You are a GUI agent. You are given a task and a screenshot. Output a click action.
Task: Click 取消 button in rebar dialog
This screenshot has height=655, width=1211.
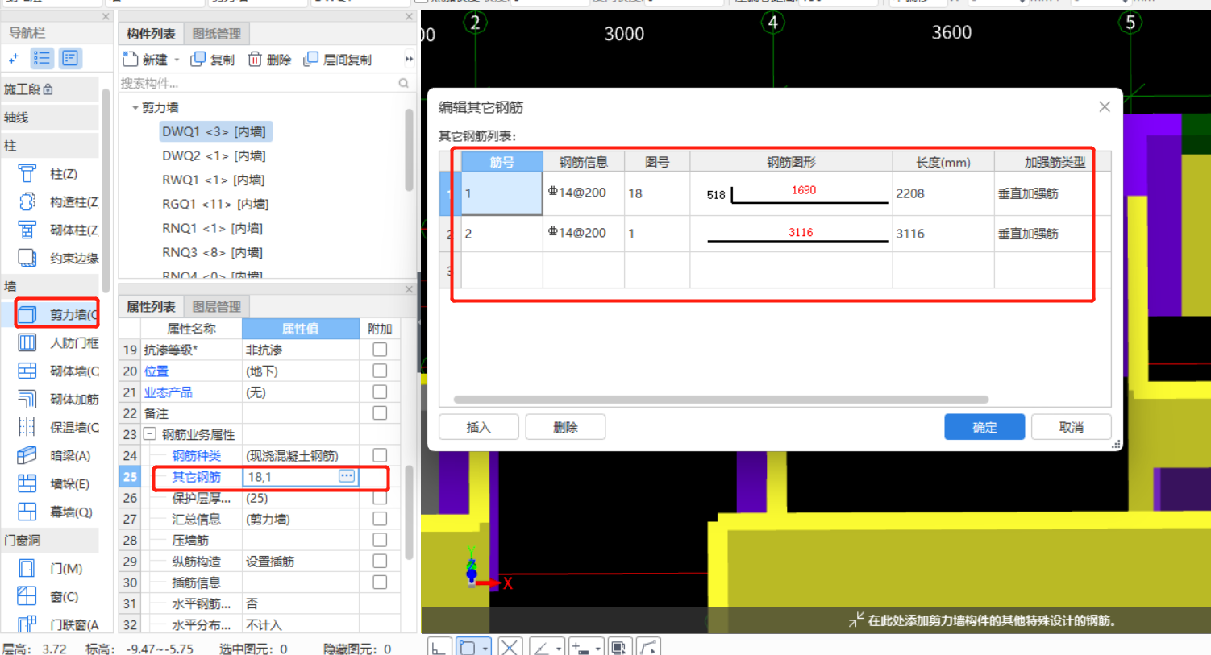pyautogui.click(x=1072, y=427)
